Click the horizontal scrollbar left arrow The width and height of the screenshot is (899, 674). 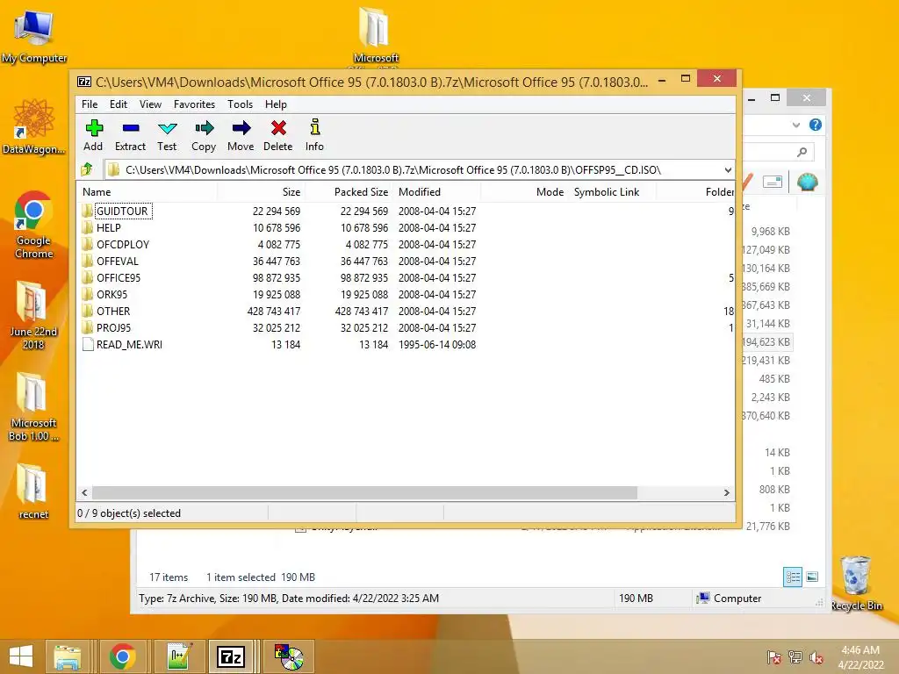tap(85, 492)
